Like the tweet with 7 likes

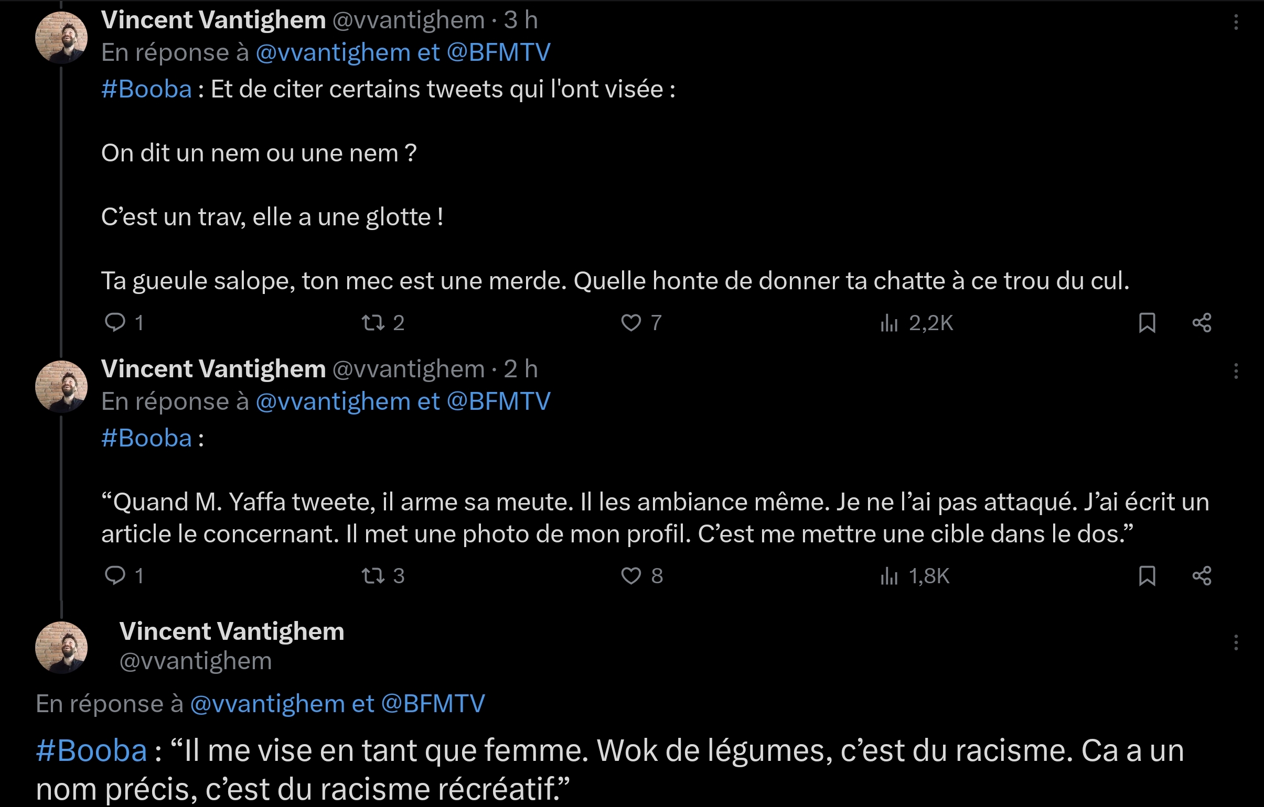[631, 322]
